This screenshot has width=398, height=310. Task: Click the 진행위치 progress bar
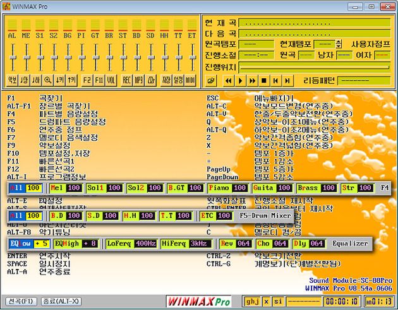(x=315, y=67)
